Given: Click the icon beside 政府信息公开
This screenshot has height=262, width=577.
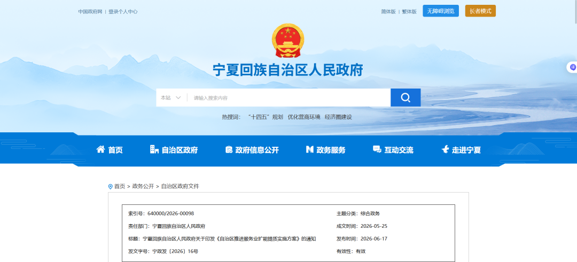Looking at the screenshot, I should [229, 149].
